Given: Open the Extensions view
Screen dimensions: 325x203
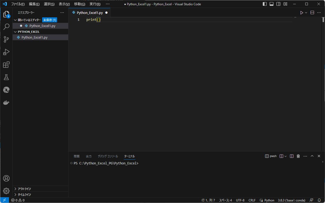Looking at the screenshot, I should [x=6, y=65].
